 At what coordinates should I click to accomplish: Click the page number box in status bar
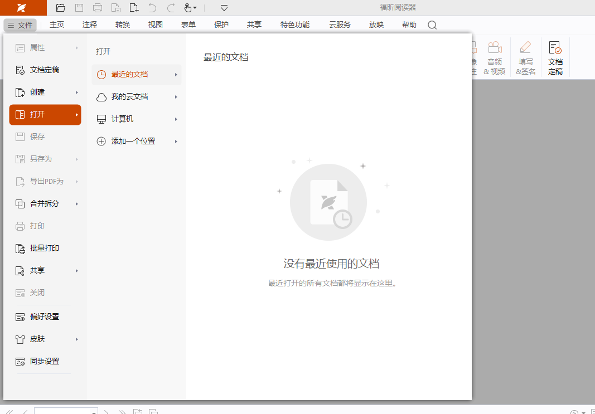(62, 412)
